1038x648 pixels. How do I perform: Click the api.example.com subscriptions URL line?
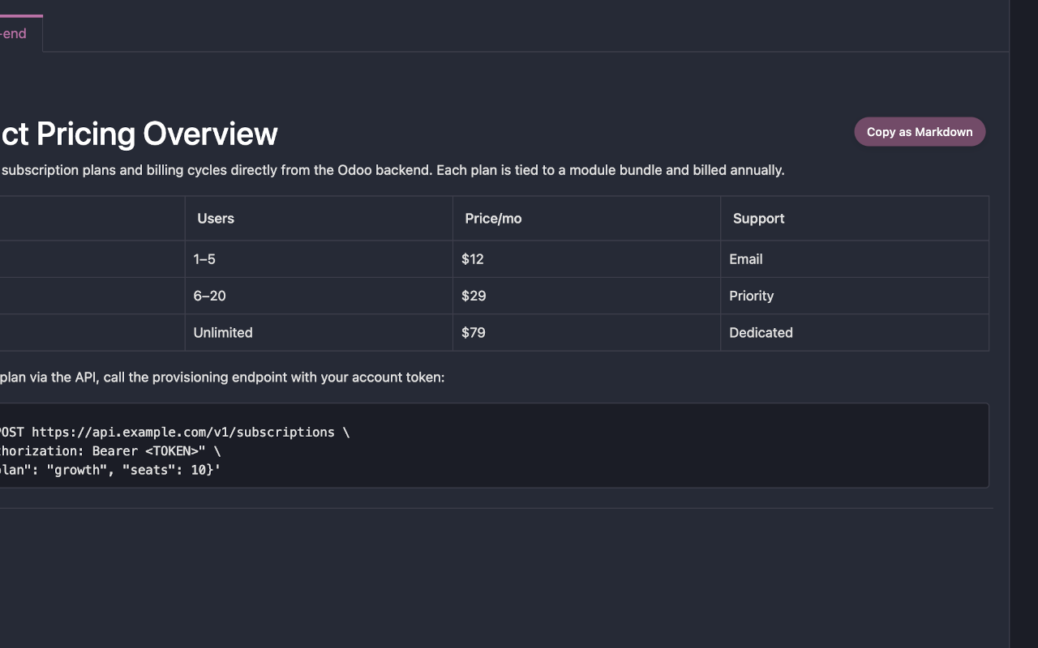[174, 433]
